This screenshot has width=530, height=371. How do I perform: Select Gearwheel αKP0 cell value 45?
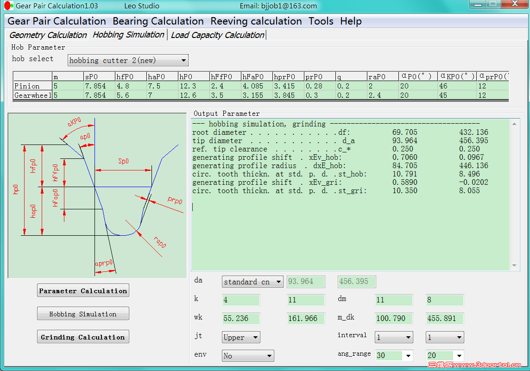[457, 95]
